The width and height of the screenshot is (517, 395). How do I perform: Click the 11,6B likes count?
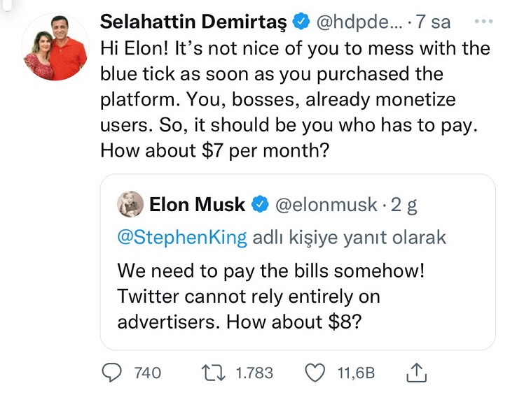pyautogui.click(x=355, y=373)
